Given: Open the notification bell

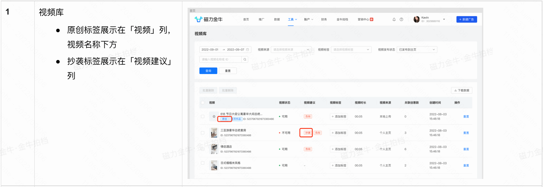Looking at the screenshot, I should 394,20.
